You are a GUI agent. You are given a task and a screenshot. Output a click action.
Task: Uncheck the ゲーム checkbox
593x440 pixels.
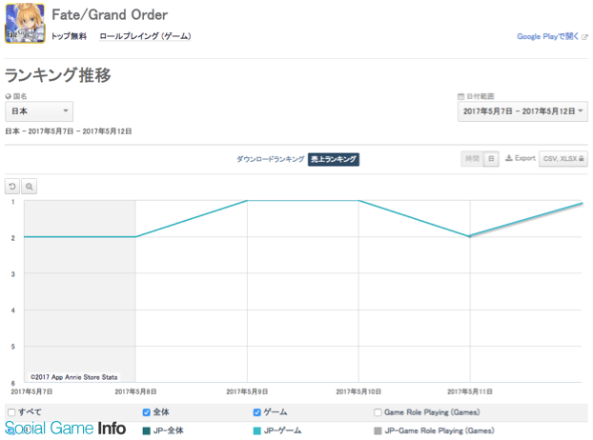pos(256,412)
